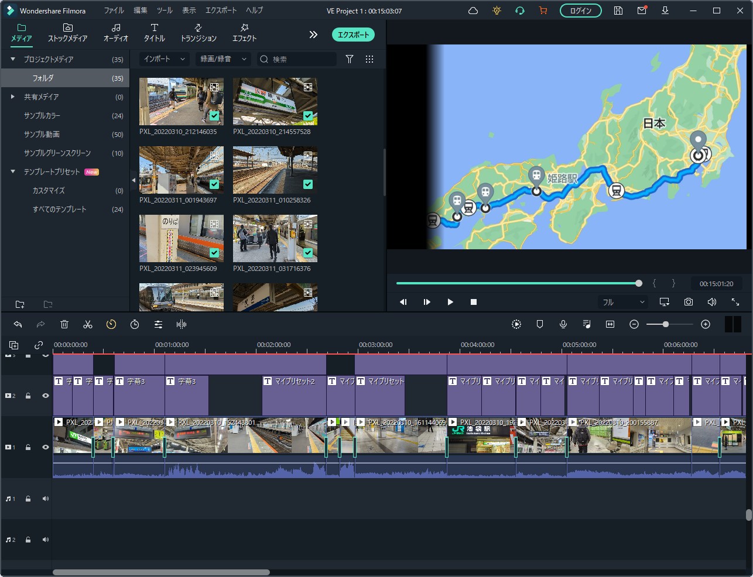Open the filter icon in media panel
Viewport: 753px width, 577px height.
(x=350, y=59)
